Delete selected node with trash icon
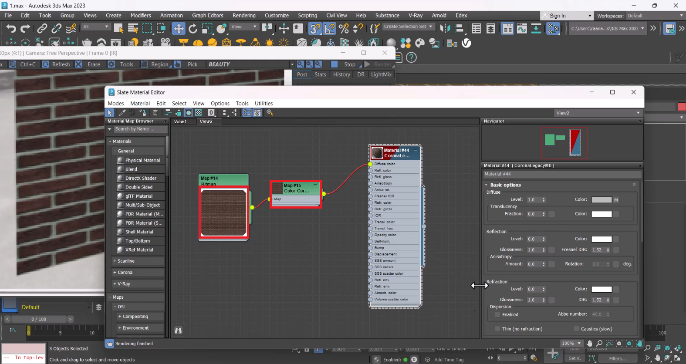Screen dimensions: 686x364 tap(155, 113)
